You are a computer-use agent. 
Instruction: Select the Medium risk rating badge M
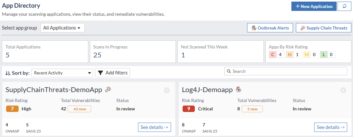pyautogui.click(x=310, y=55)
